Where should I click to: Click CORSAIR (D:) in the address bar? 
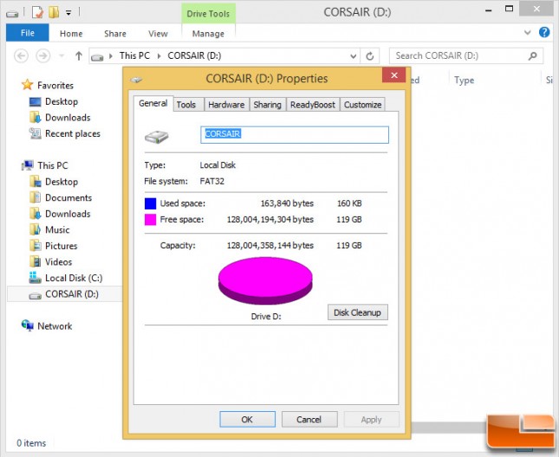click(194, 55)
